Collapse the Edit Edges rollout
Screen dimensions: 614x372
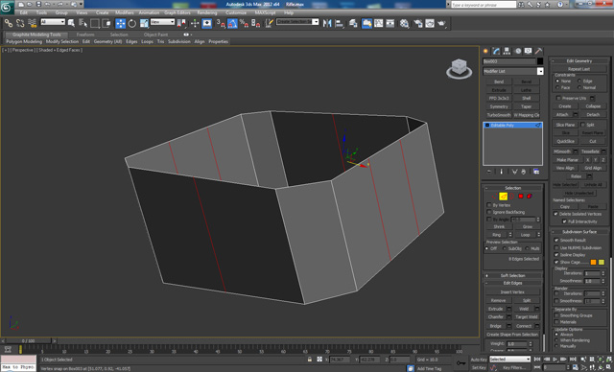point(513,283)
